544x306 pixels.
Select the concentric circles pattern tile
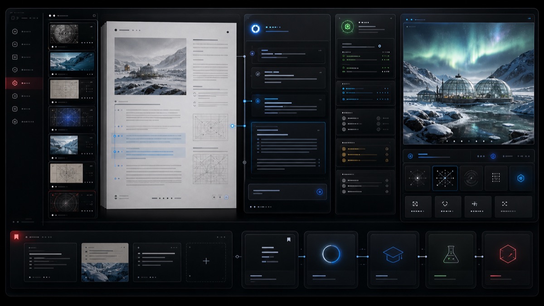point(471,178)
